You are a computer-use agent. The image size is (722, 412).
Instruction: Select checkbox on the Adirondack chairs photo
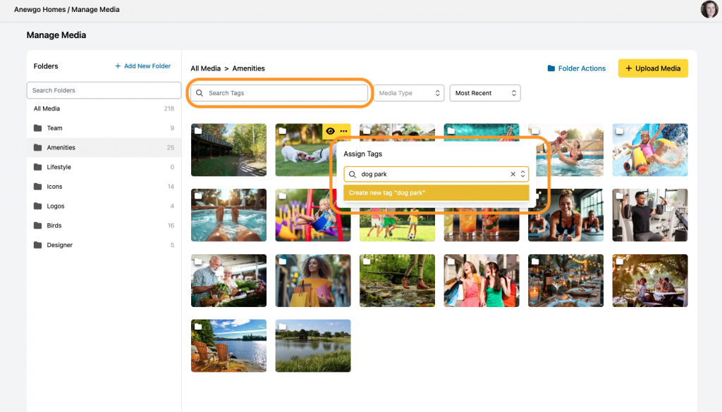198,327
